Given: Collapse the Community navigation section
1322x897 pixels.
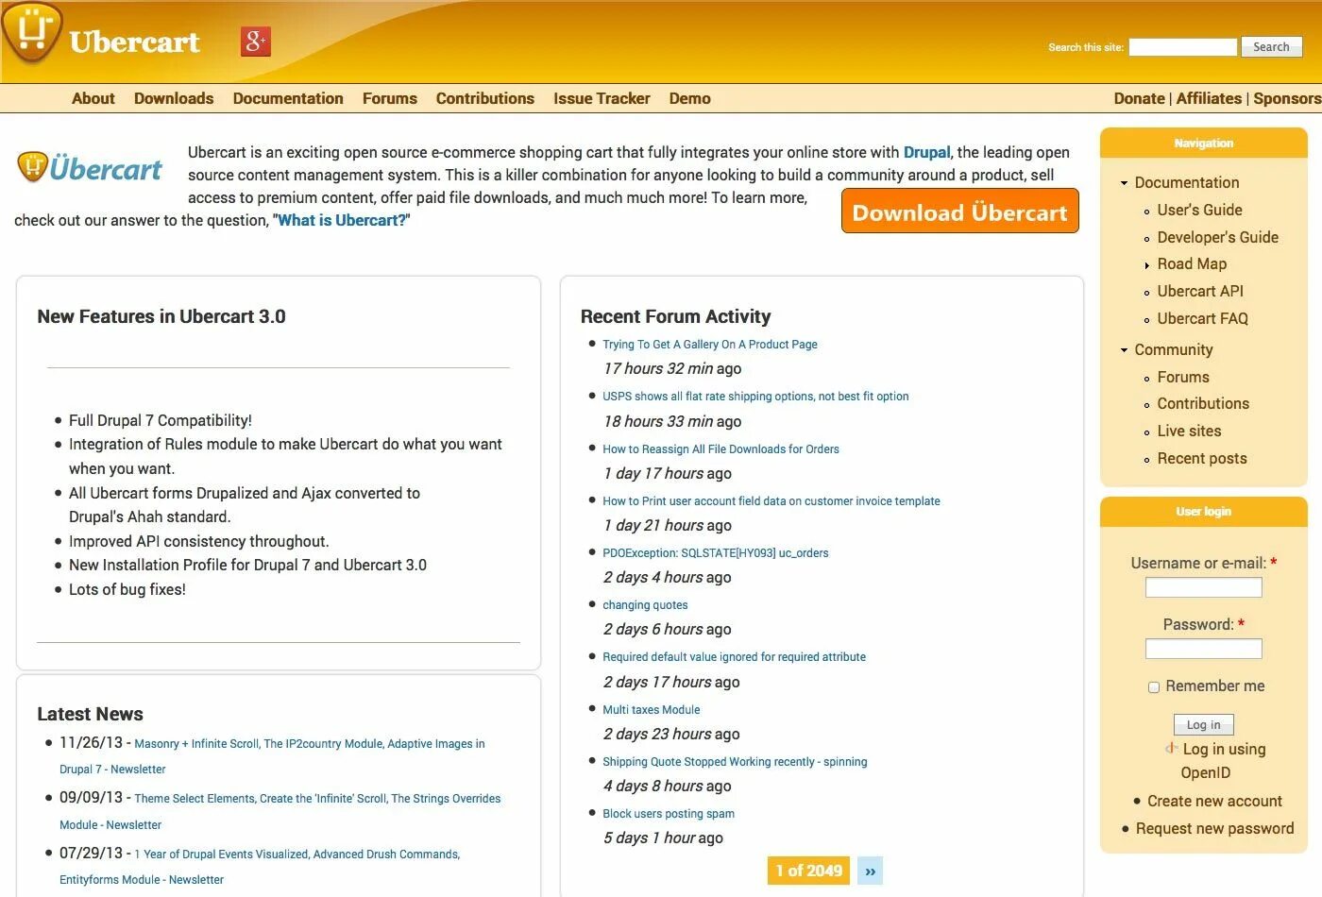Looking at the screenshot, I should click(1124, 350).
